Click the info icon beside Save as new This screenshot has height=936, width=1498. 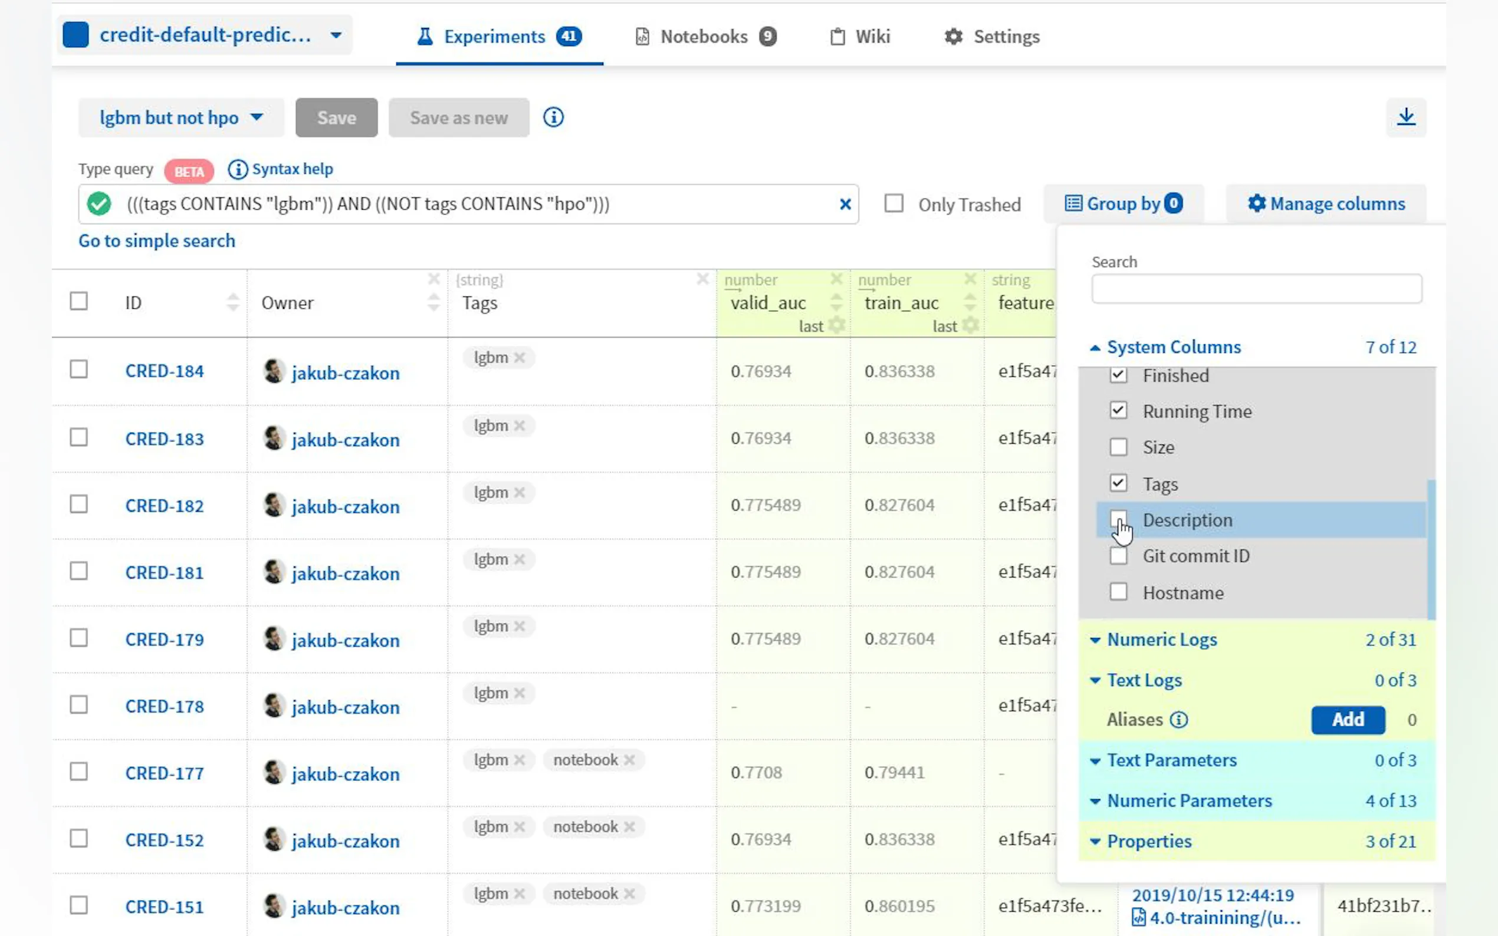pyautogui.click(x=553, y=117)
